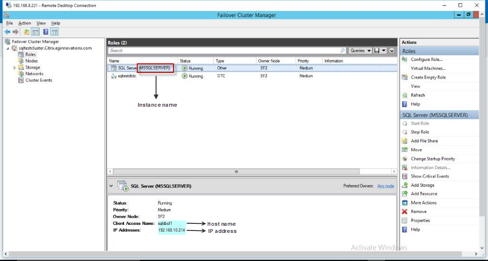
Task: Collapse the SQL Server details pane chevron
Action: click(x=111, y=186)
